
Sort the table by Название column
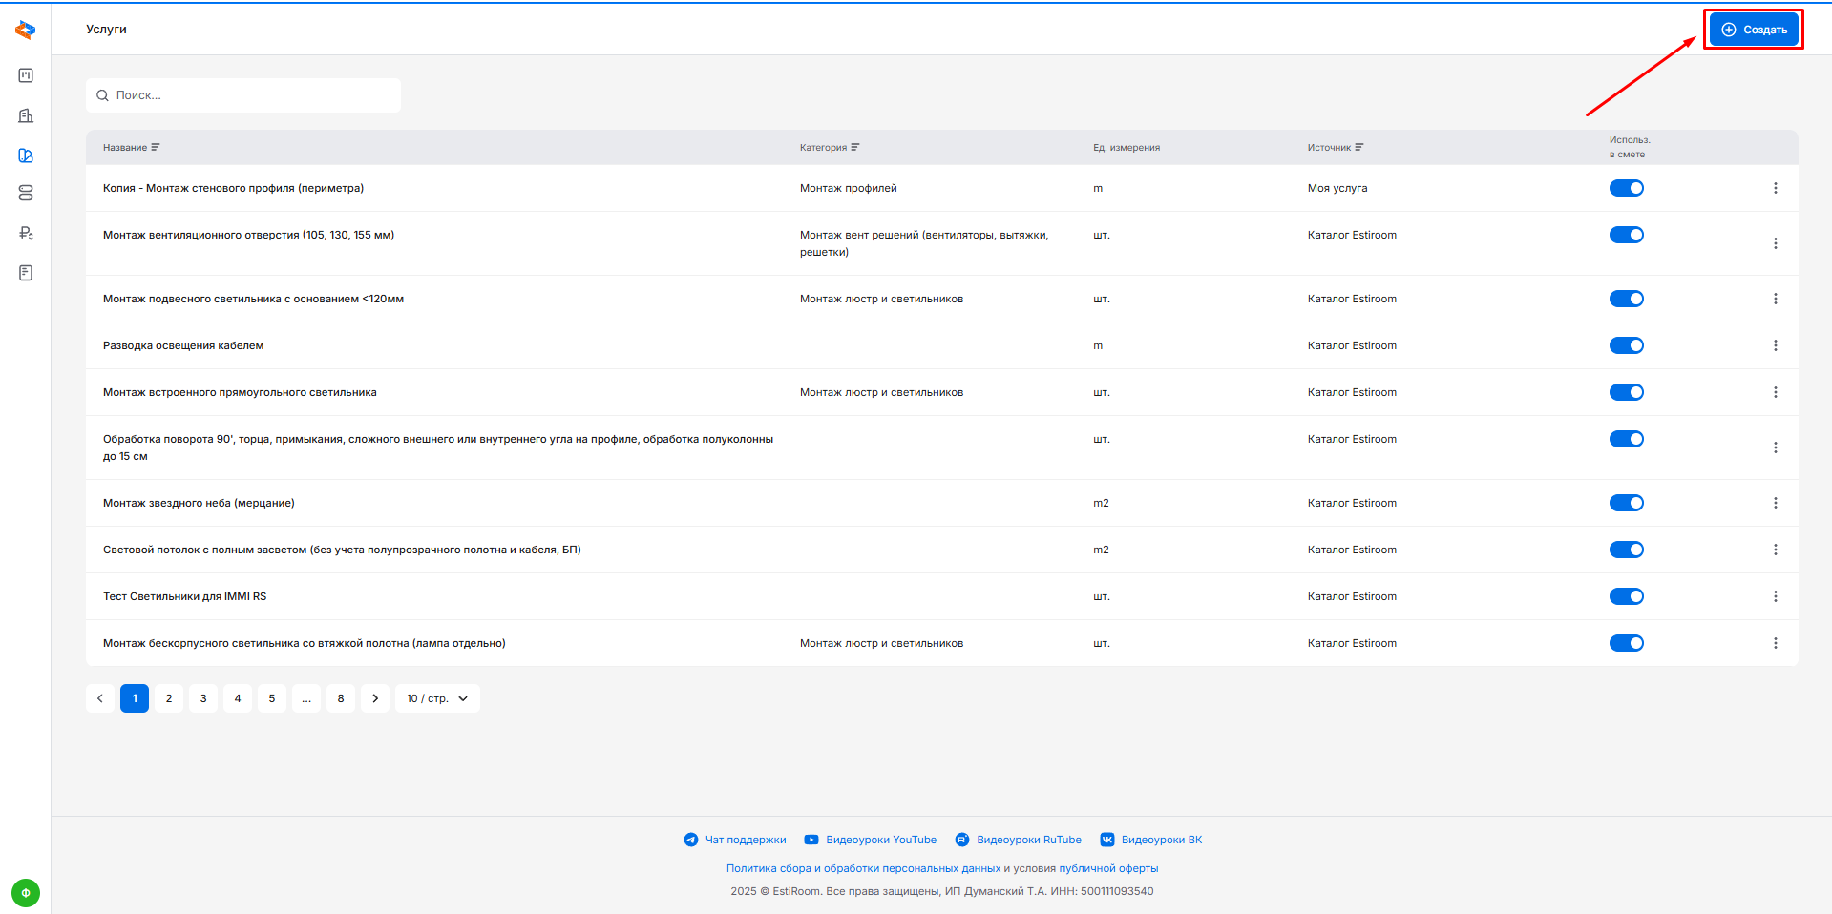tap(155, 148)
